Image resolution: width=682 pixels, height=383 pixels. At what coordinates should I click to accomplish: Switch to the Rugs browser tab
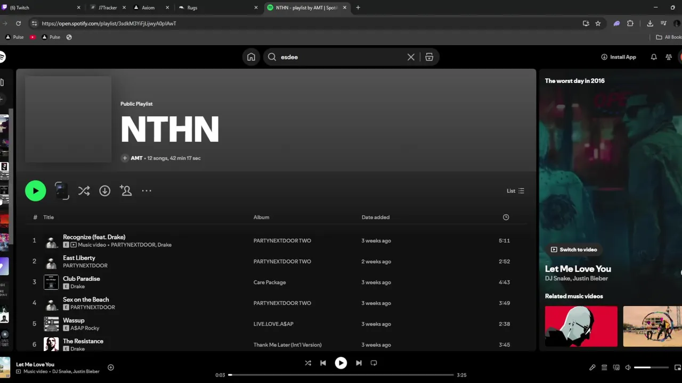(x=217, y=7)
